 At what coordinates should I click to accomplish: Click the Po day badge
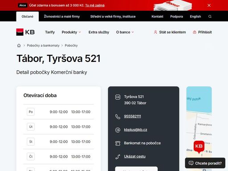click(31, 112)
